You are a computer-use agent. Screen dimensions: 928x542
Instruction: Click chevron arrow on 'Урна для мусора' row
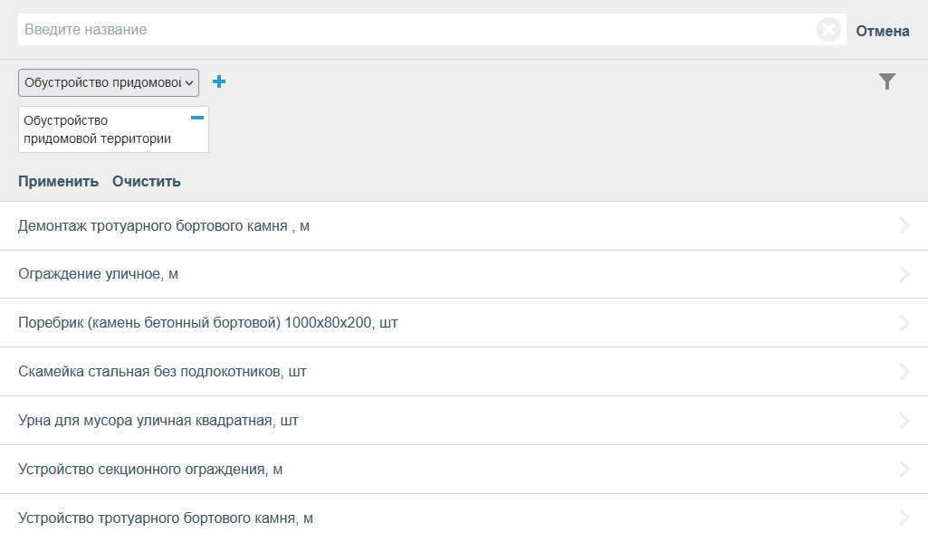click(x=904, y=421)
